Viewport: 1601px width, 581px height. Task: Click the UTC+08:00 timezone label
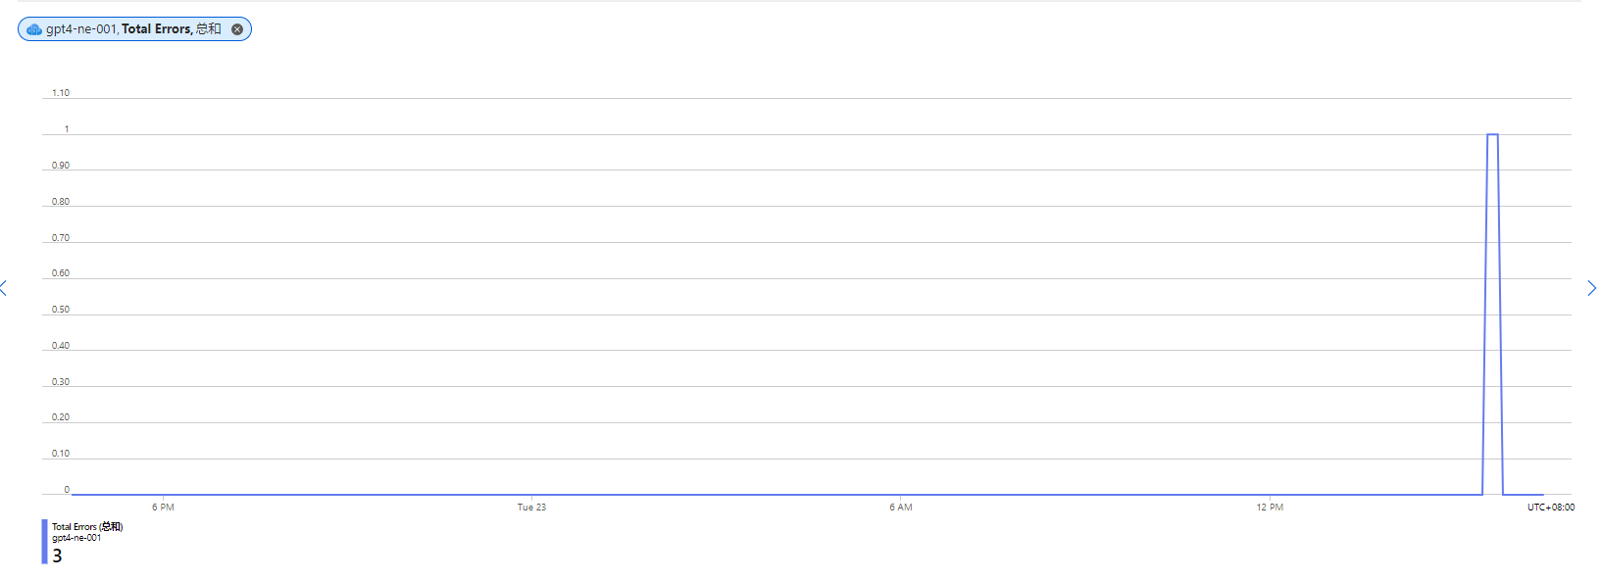[x=1551, y=508]
